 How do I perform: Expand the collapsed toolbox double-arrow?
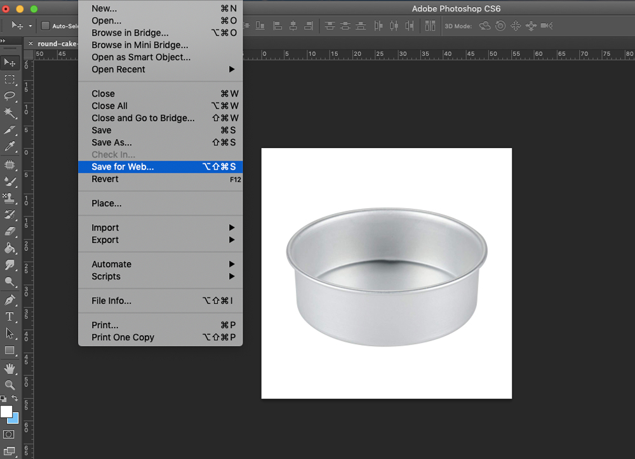pos(3,41)
